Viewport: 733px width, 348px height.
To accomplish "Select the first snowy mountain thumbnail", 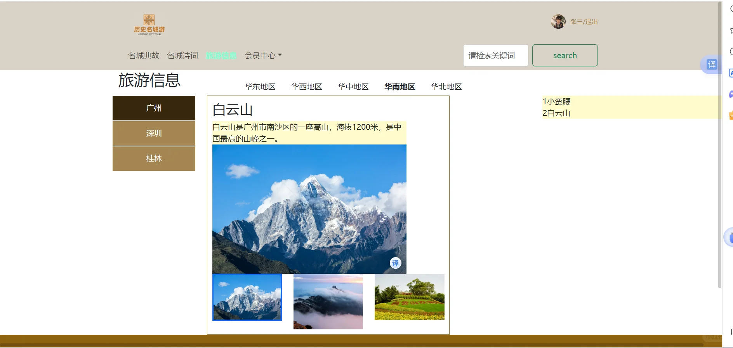I will (x=247, y=297).
